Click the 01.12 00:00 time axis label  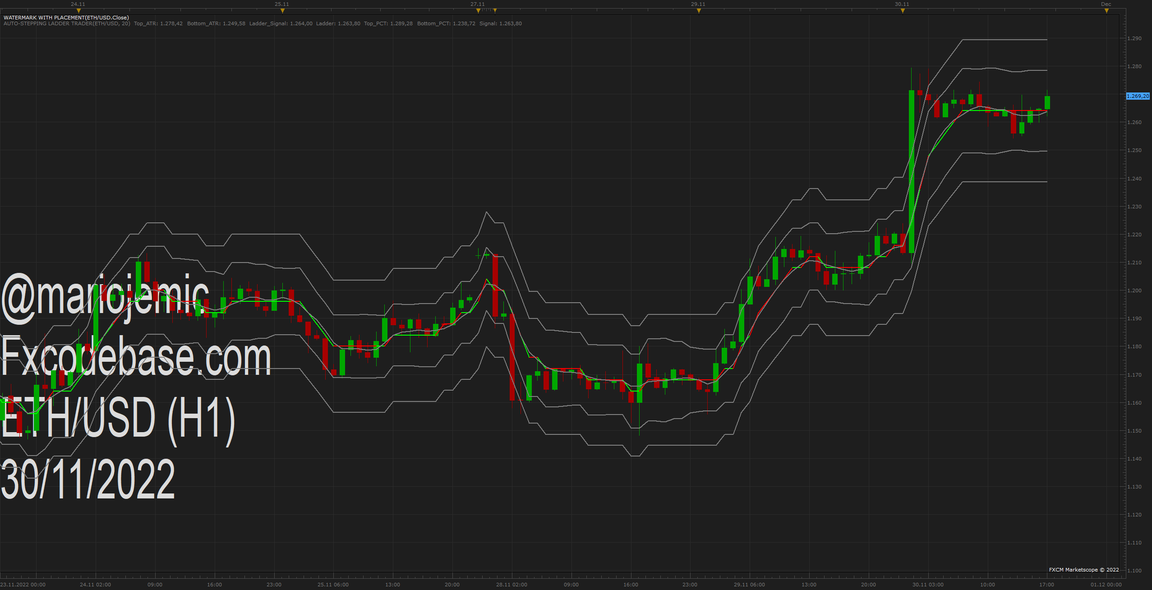tap(1106, 585)
